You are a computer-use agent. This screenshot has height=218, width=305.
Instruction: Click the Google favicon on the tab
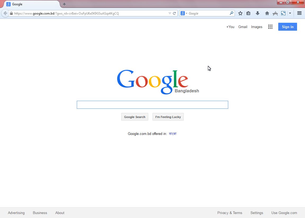tap(8, 4)
